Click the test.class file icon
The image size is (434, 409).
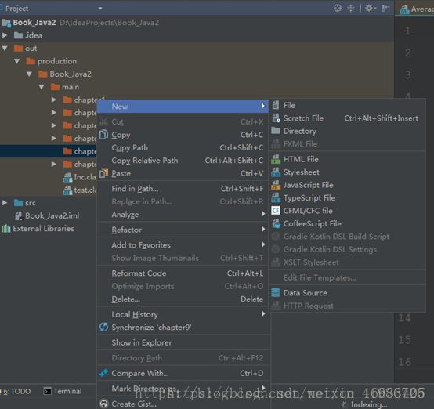tap(68, 190)
